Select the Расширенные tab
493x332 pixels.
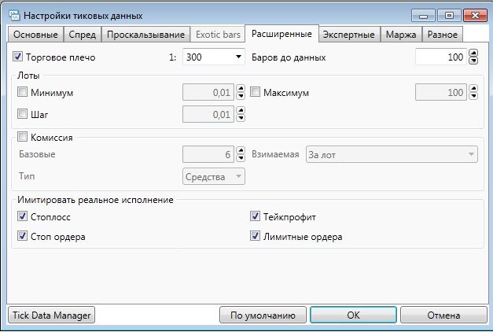pos(281,34)
